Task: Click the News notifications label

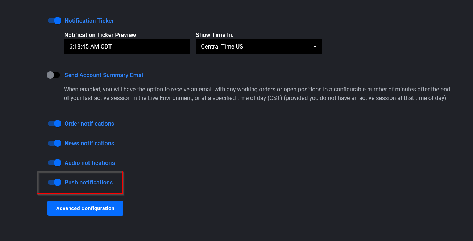Action: pyautogui.click(x=89, y=143)
